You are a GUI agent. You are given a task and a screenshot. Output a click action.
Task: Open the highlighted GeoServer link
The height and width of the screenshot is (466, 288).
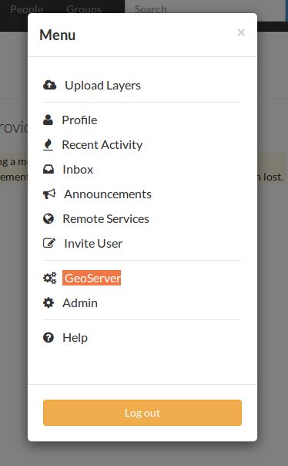[x=92, y=278]
